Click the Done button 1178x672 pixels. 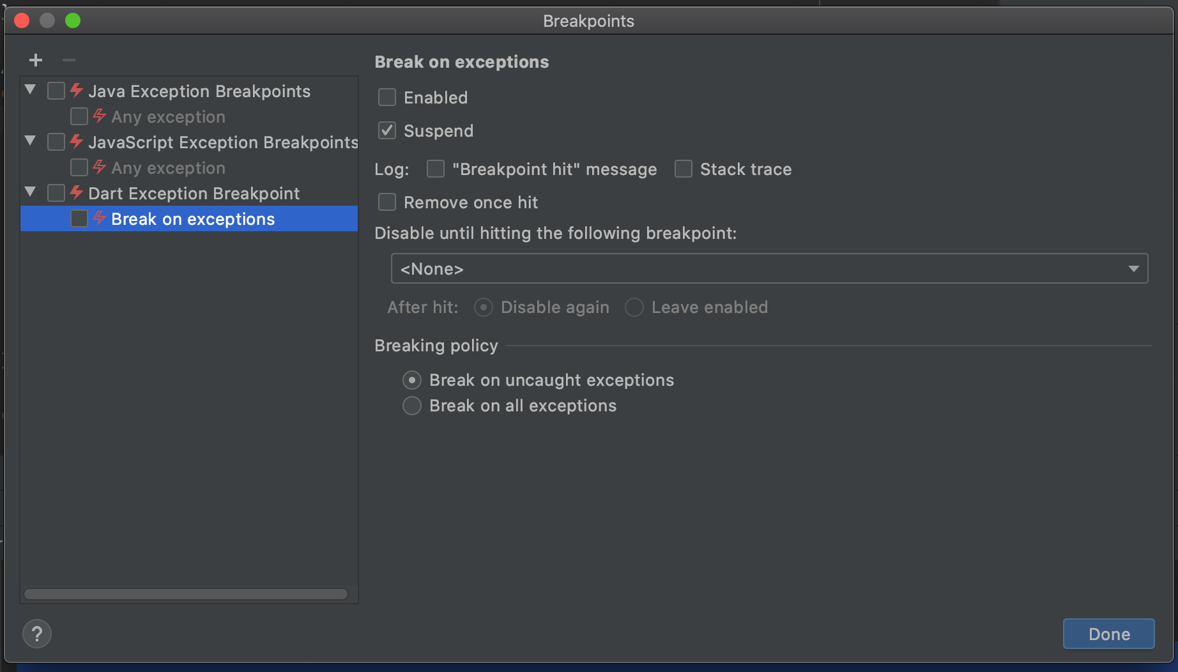click(1108, 634)
